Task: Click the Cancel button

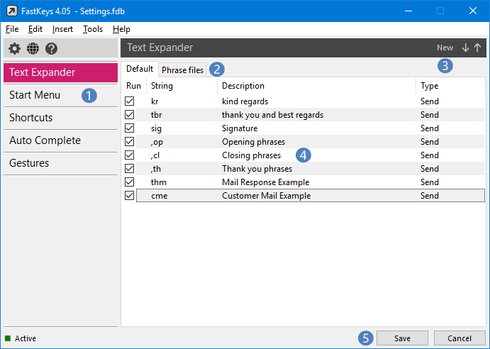Action: (x=459, y=338)
